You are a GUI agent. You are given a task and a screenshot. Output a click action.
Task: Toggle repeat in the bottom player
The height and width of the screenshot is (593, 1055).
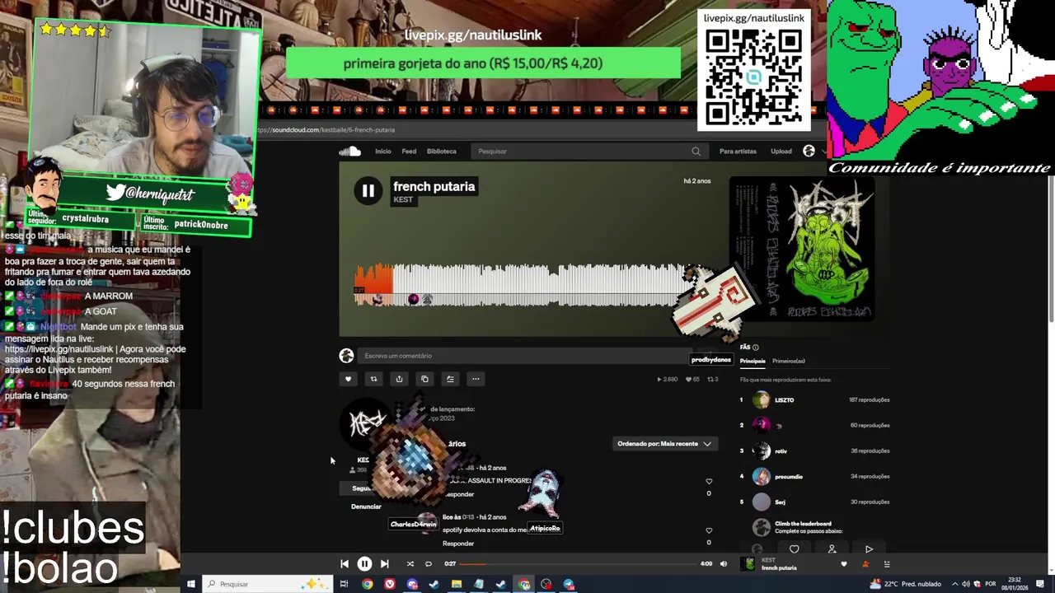pyautogui.click(x=429, y=564)
